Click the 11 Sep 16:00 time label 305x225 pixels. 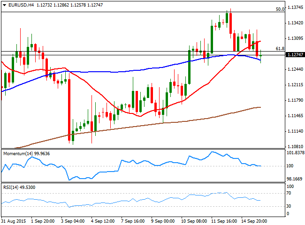click(x=224, y=221)
